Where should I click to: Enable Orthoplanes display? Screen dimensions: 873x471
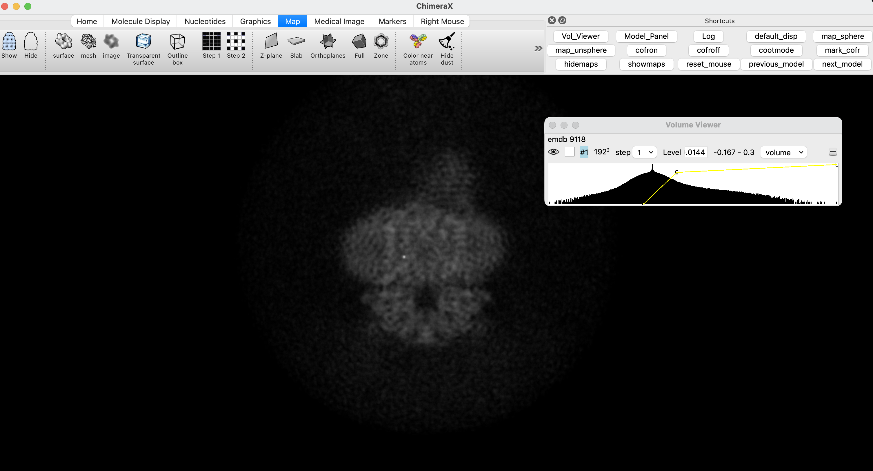[328, 42]
